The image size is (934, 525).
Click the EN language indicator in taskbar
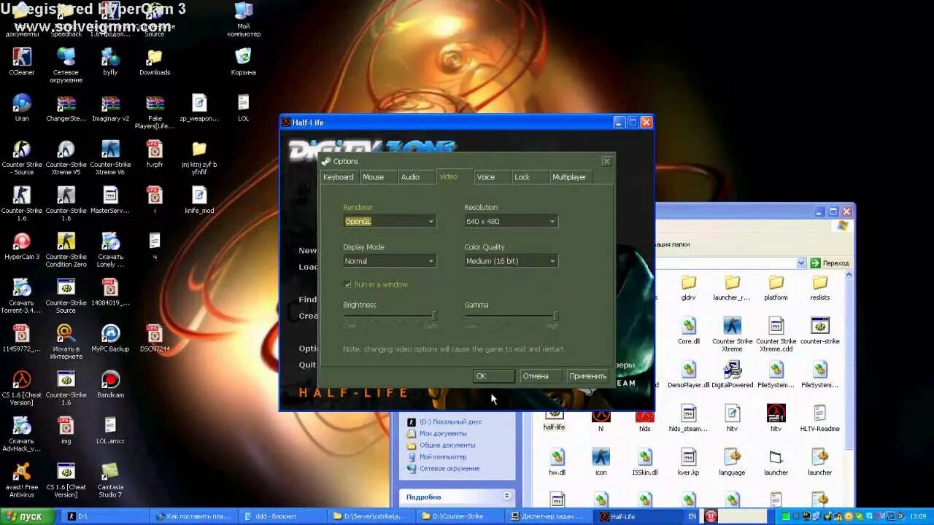692,516
